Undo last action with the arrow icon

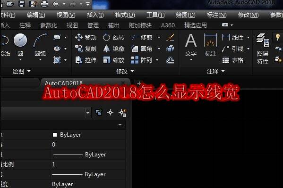point(55,4)
